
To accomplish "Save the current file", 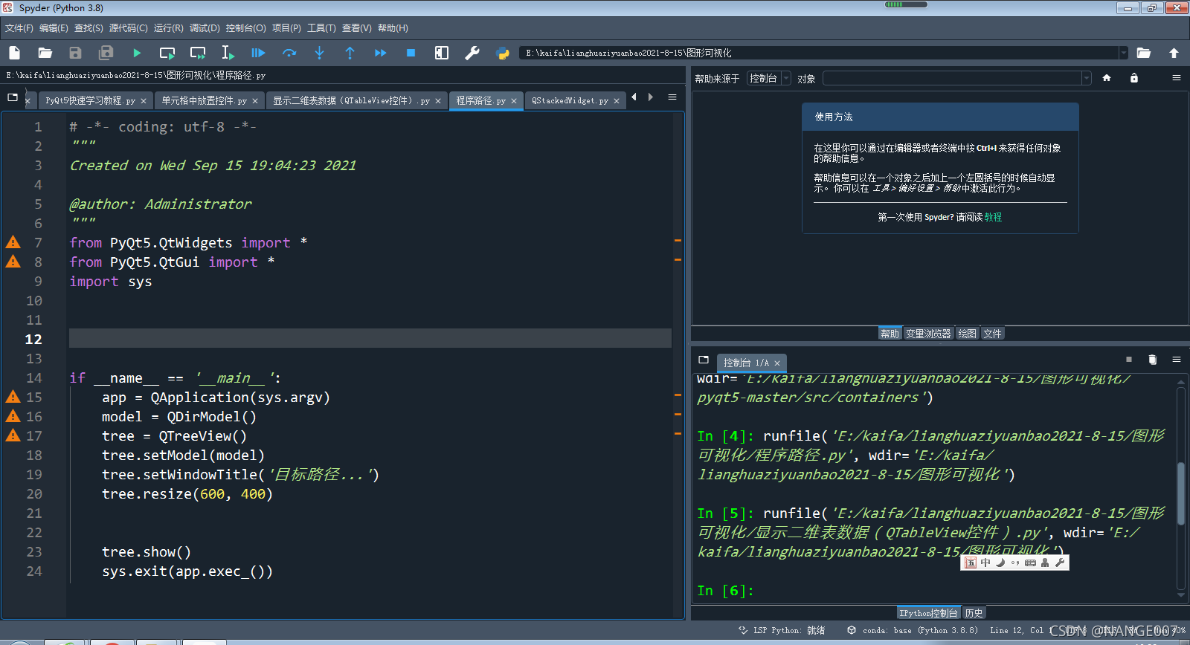I will pyautogui.click(x=75, y=53).
